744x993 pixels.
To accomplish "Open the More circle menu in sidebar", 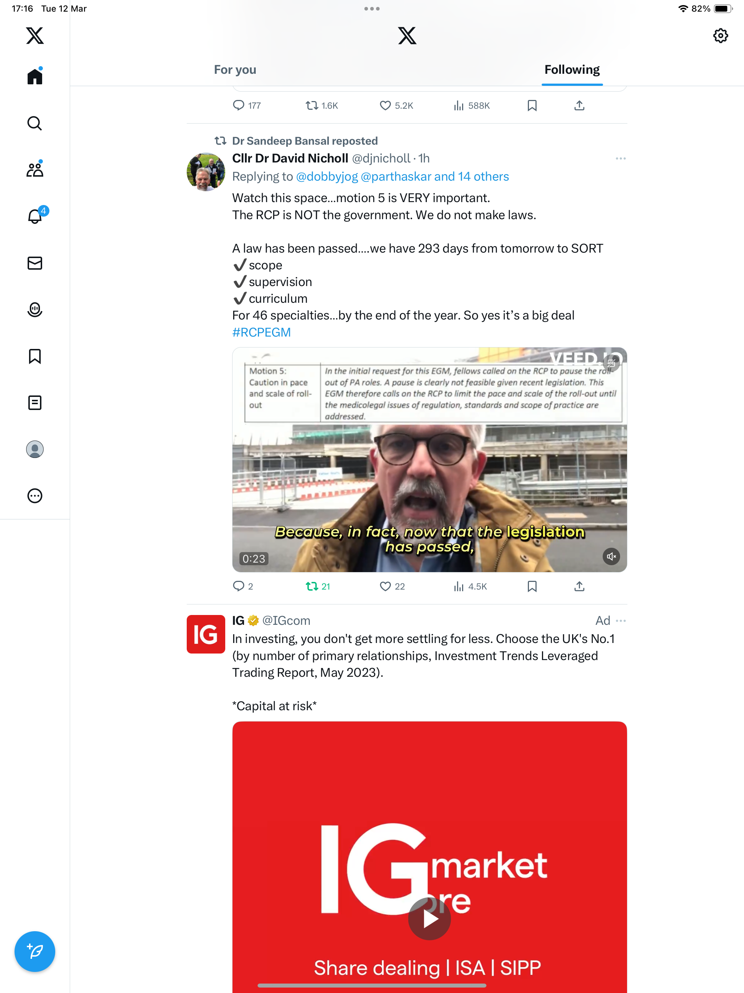I will click(x=35, y=496).
